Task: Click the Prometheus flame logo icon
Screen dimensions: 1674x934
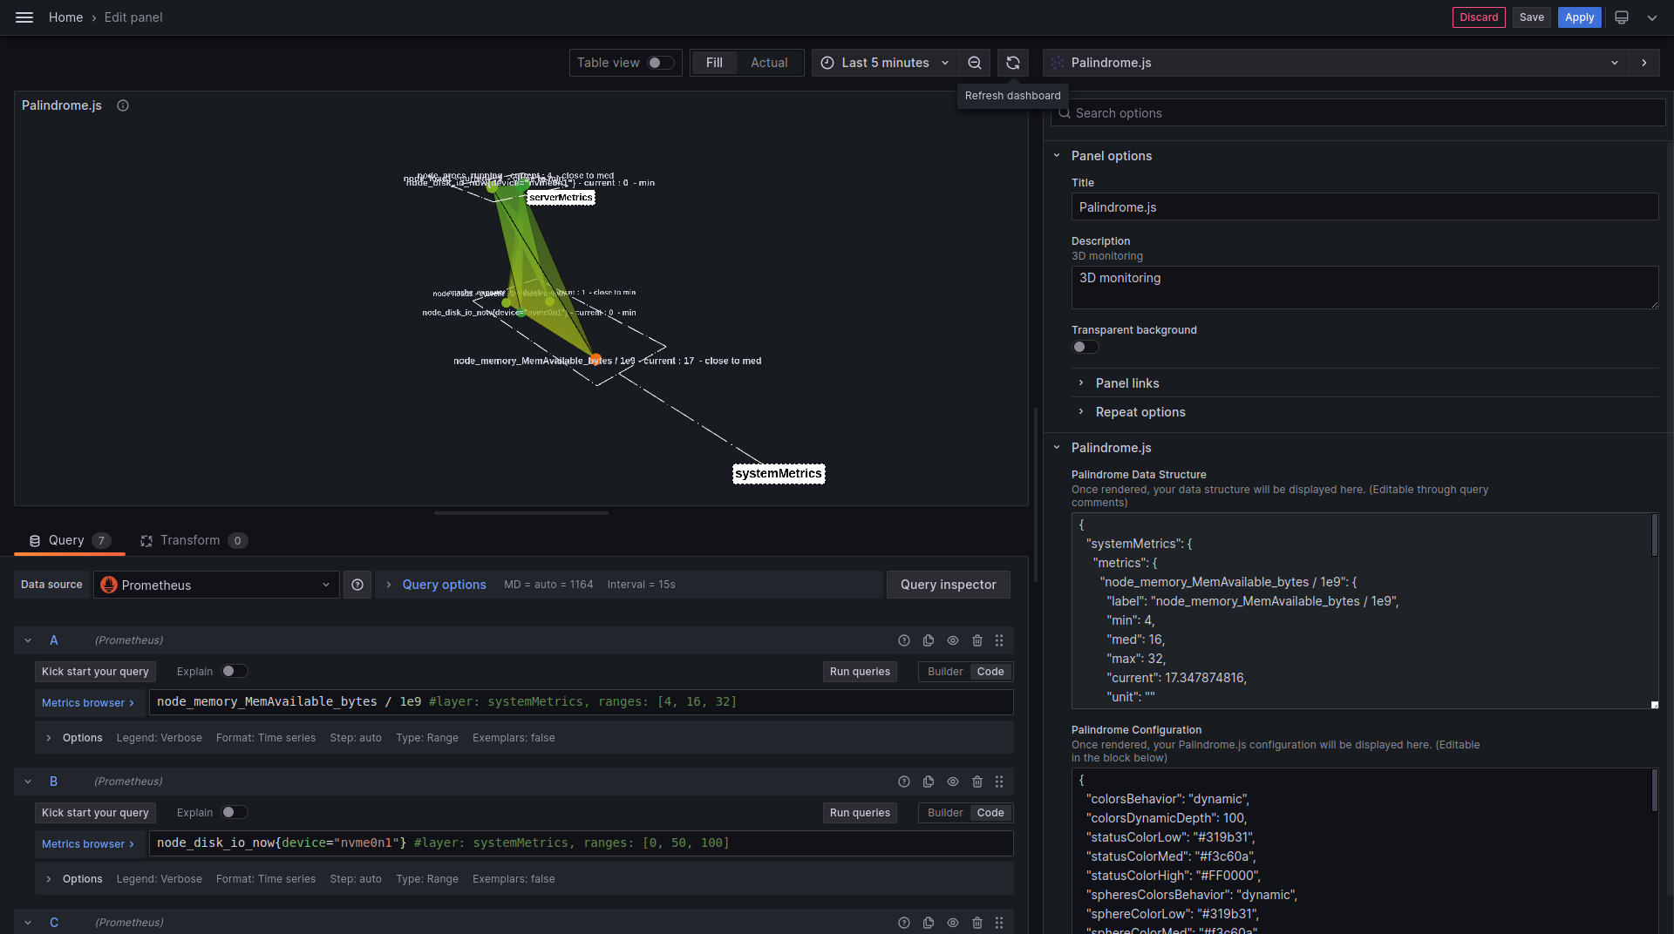Action: pos(109,585)
